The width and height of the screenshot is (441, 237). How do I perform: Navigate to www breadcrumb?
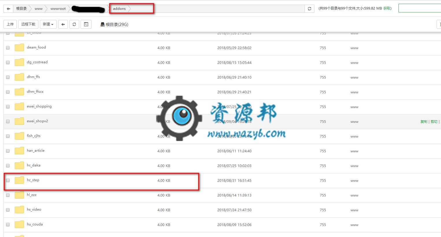click(x=38, y=9)
